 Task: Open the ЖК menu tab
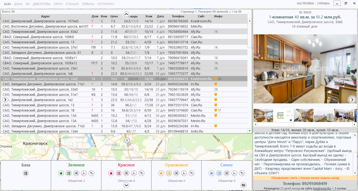pos(28,4)
